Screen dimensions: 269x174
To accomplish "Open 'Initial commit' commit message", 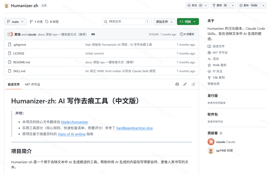I will (x=95, y=53).
